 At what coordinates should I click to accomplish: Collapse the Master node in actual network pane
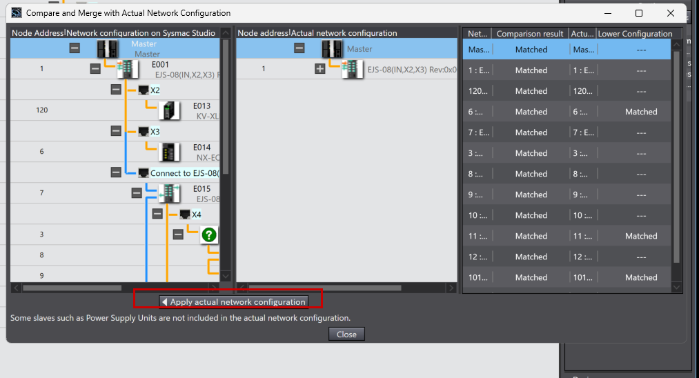point(299,48)
